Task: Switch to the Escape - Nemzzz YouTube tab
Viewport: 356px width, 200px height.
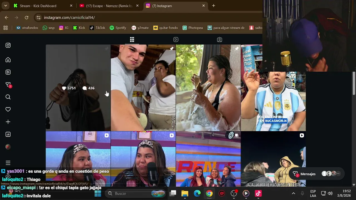Action: (x=109, y=6)
